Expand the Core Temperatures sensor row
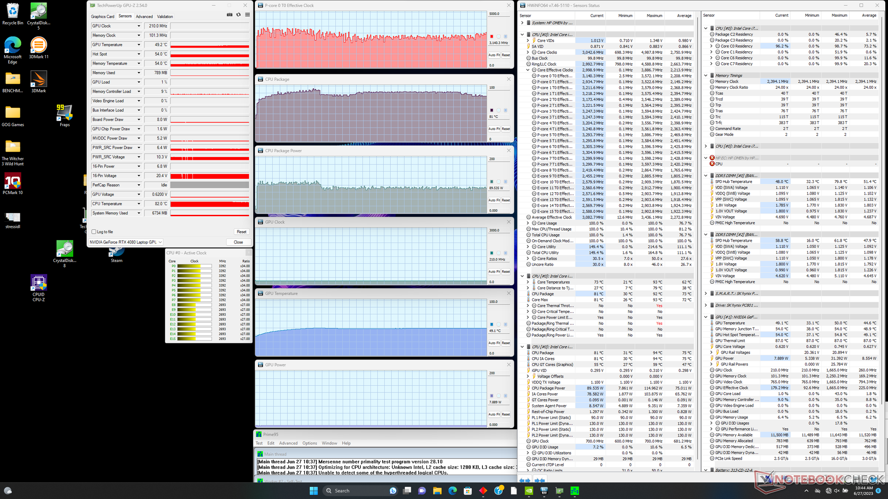The width and height of the screenshot is (888, 499). pyautogui.click(x=528, y=282)
